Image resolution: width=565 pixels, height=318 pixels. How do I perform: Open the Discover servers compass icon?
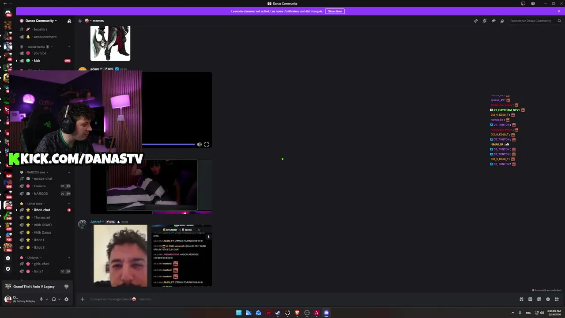click(8, 269)
